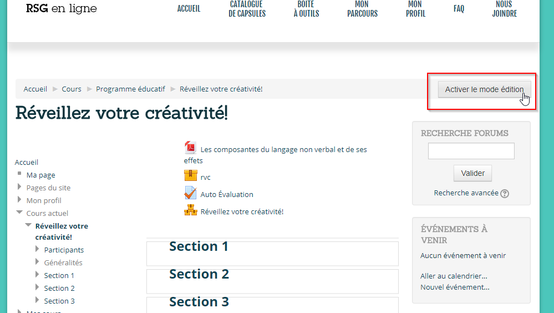Image resolution: width=554 pixels, height=313 pixels.
Task: Click the Valider search button
Action: (472, 173)
